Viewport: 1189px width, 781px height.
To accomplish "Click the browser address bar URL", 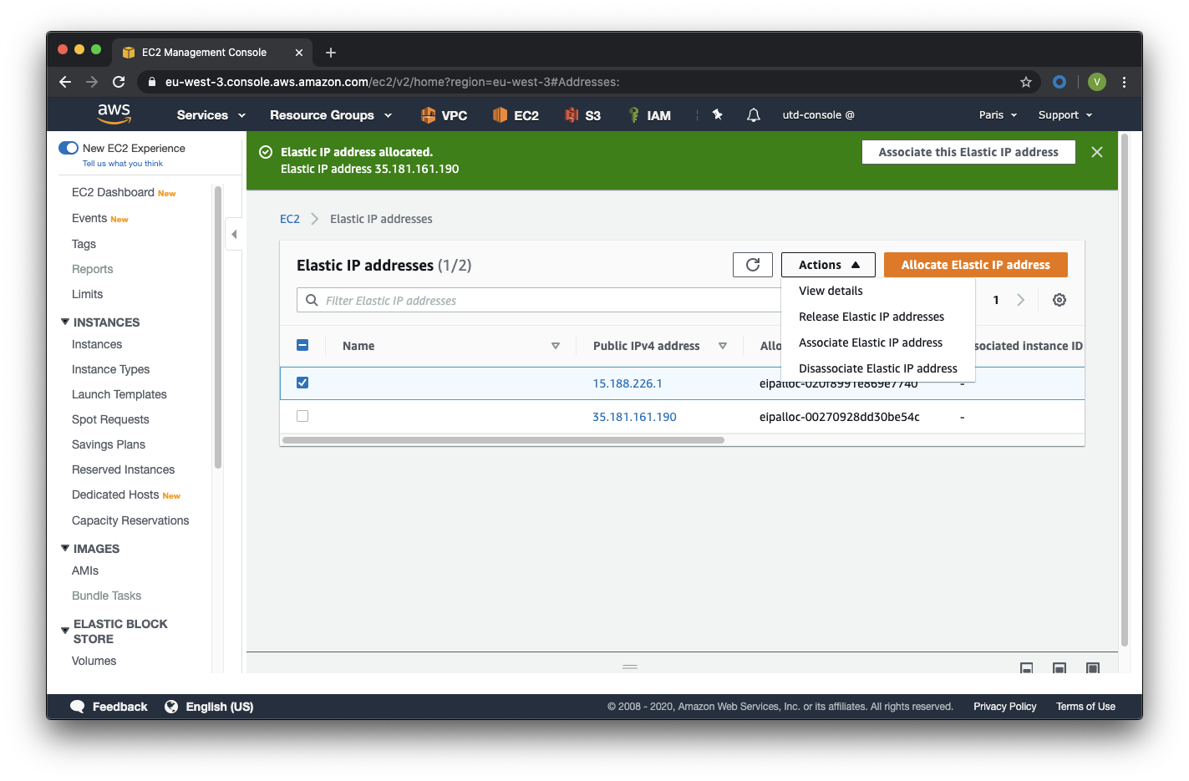I will 393,82.
